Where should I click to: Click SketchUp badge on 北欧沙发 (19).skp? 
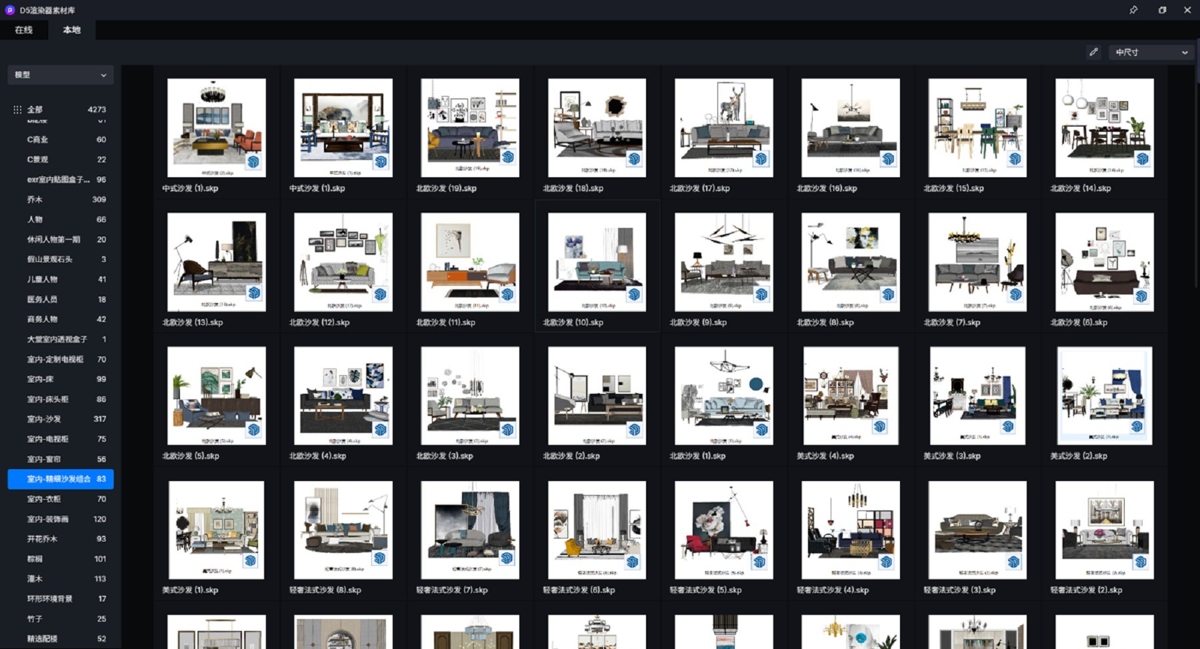click(507, 158)
